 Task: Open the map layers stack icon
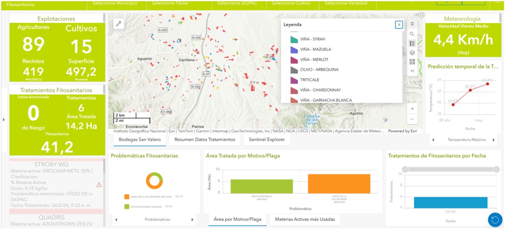click(412, 52)
